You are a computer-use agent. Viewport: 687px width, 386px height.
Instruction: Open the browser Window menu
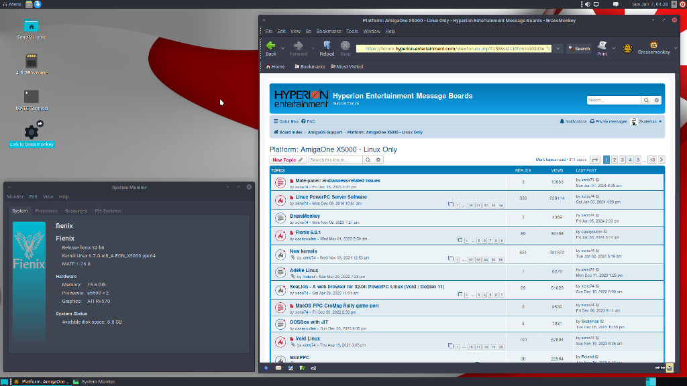pos(372,31)
